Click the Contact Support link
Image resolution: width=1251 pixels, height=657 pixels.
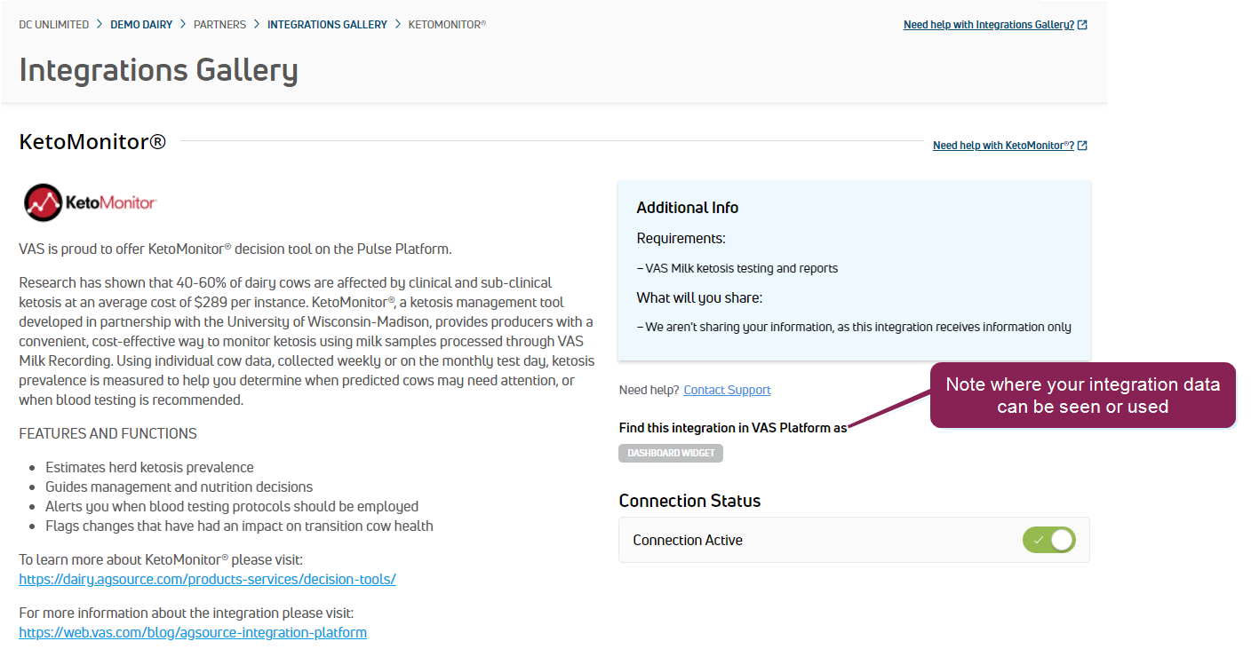tap(727, 390)
